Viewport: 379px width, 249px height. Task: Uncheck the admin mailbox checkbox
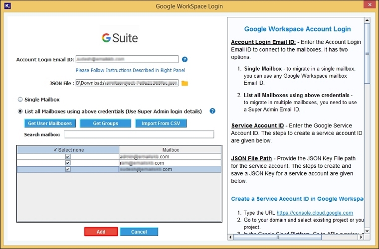pos(68,156)
